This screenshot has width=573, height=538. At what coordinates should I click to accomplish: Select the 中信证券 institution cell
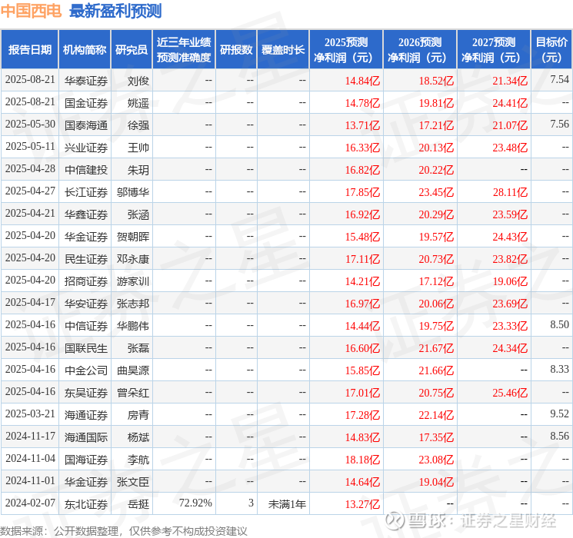pyautogui.click(x=86, y=326)
